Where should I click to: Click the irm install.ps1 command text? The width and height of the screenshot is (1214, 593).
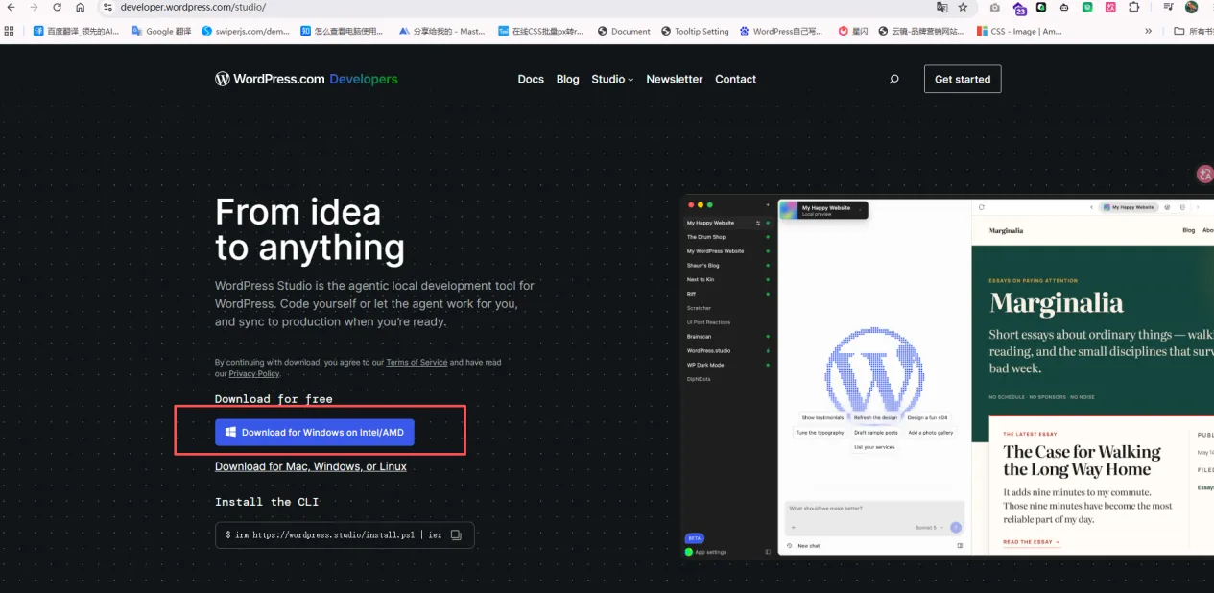333,534
